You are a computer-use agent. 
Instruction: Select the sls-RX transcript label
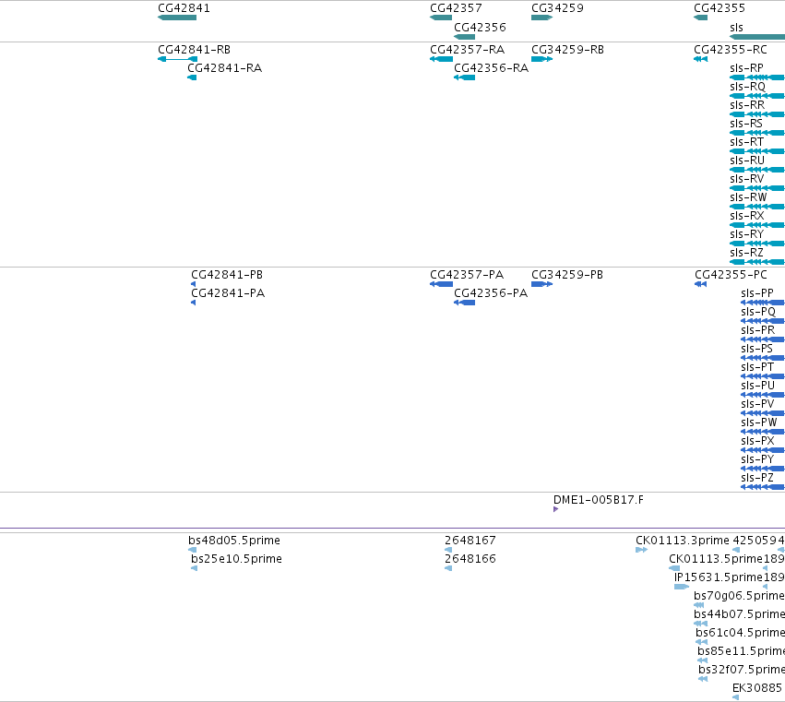click(747, 216)
